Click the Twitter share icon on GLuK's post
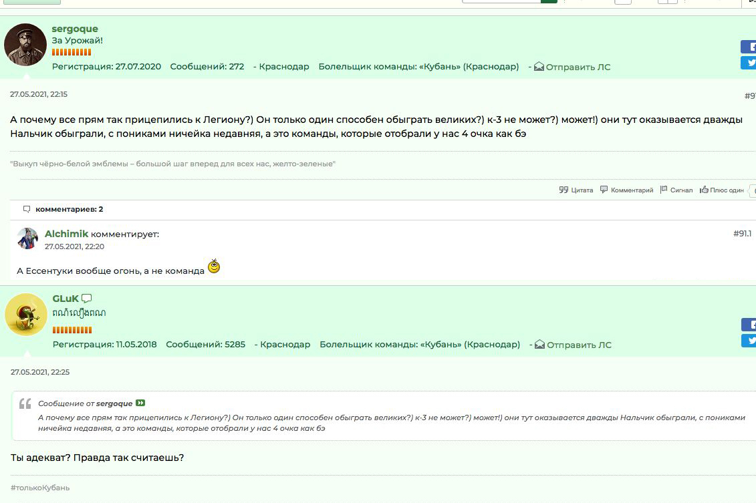This screenshot has width=756, height=503. click(x=749, y=341)
